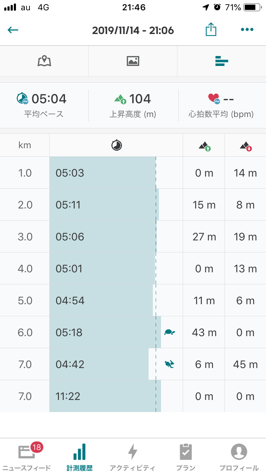The image size is (266, 473).
Task: Tap the rabbit fastest split icon
Action: tap(169, 364)
